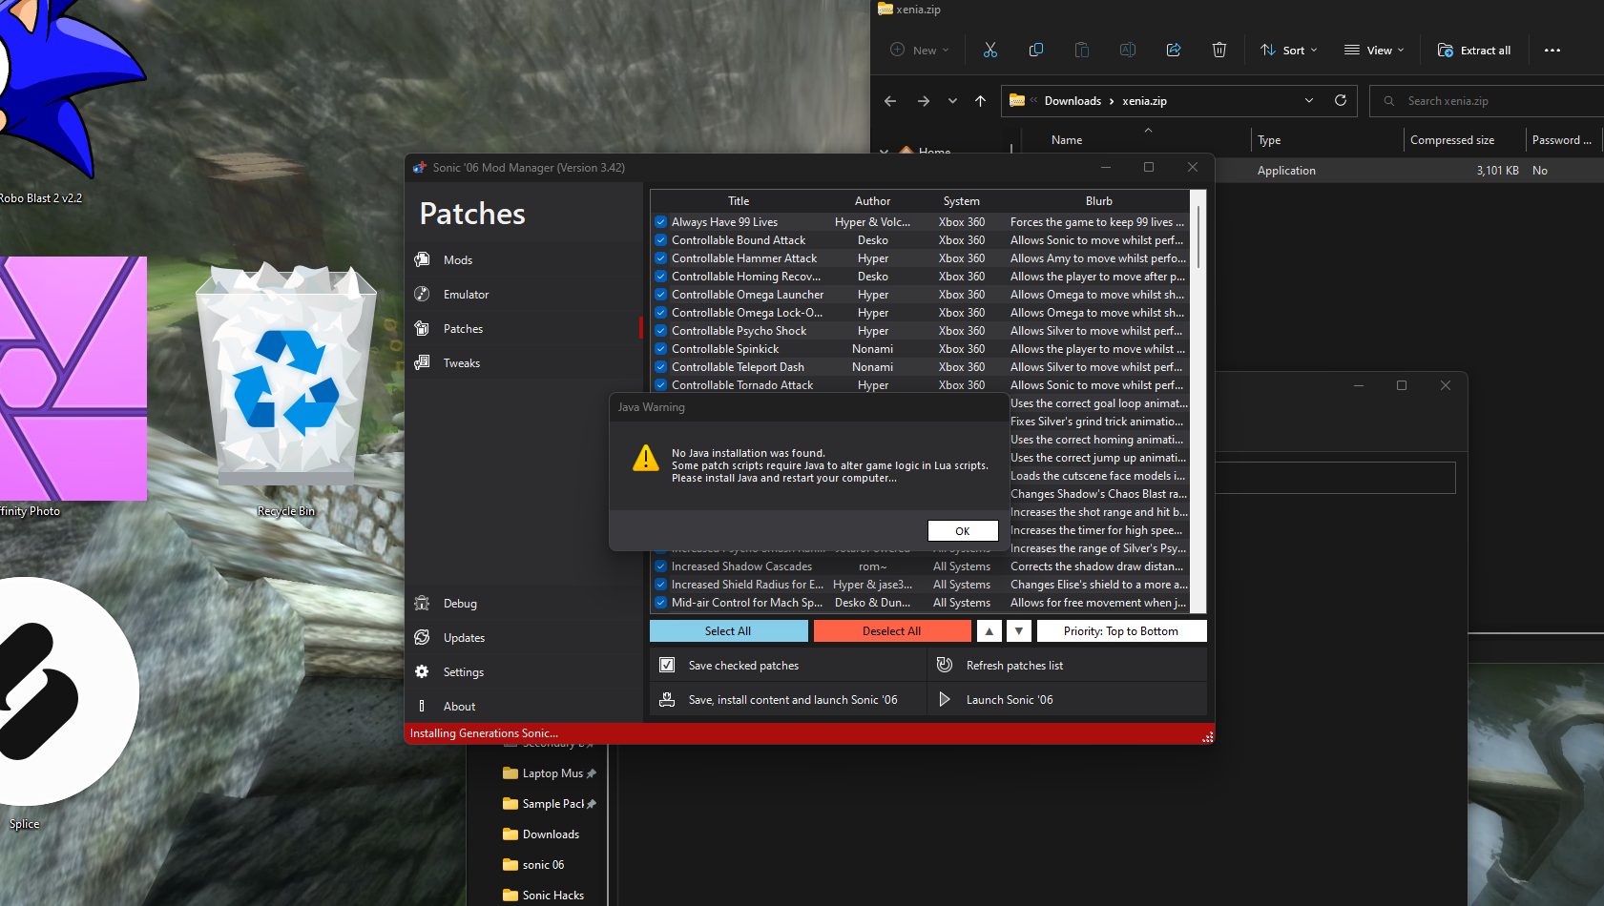
Task: Open the Mod Manager Settings
Action: (463, 671)
